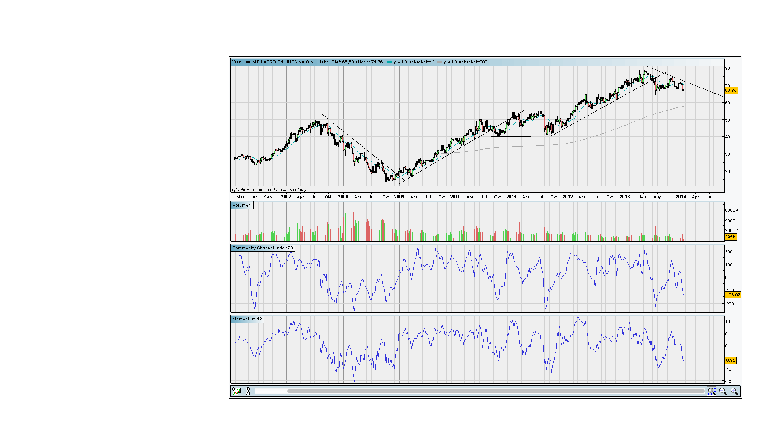This screenshot has width=767, height=433.
Task: Click the 4000K volume axis label
Action: (x=732, y=221)
